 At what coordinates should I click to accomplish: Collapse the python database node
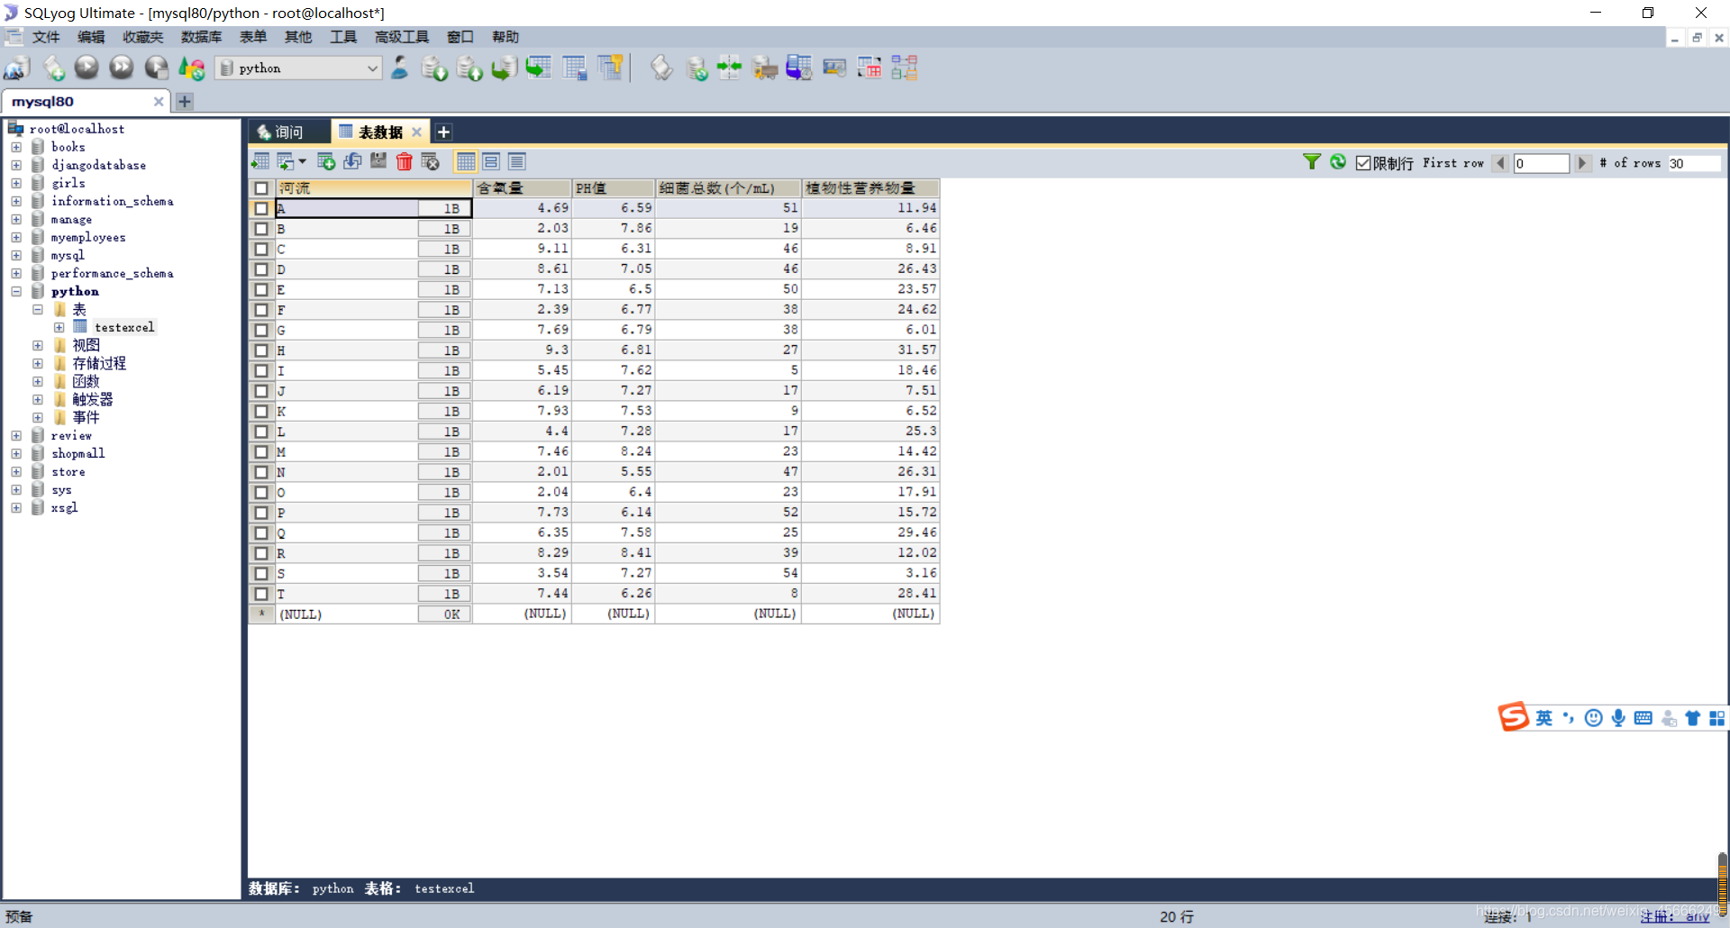pyautogui.click(x=16, y=291)
